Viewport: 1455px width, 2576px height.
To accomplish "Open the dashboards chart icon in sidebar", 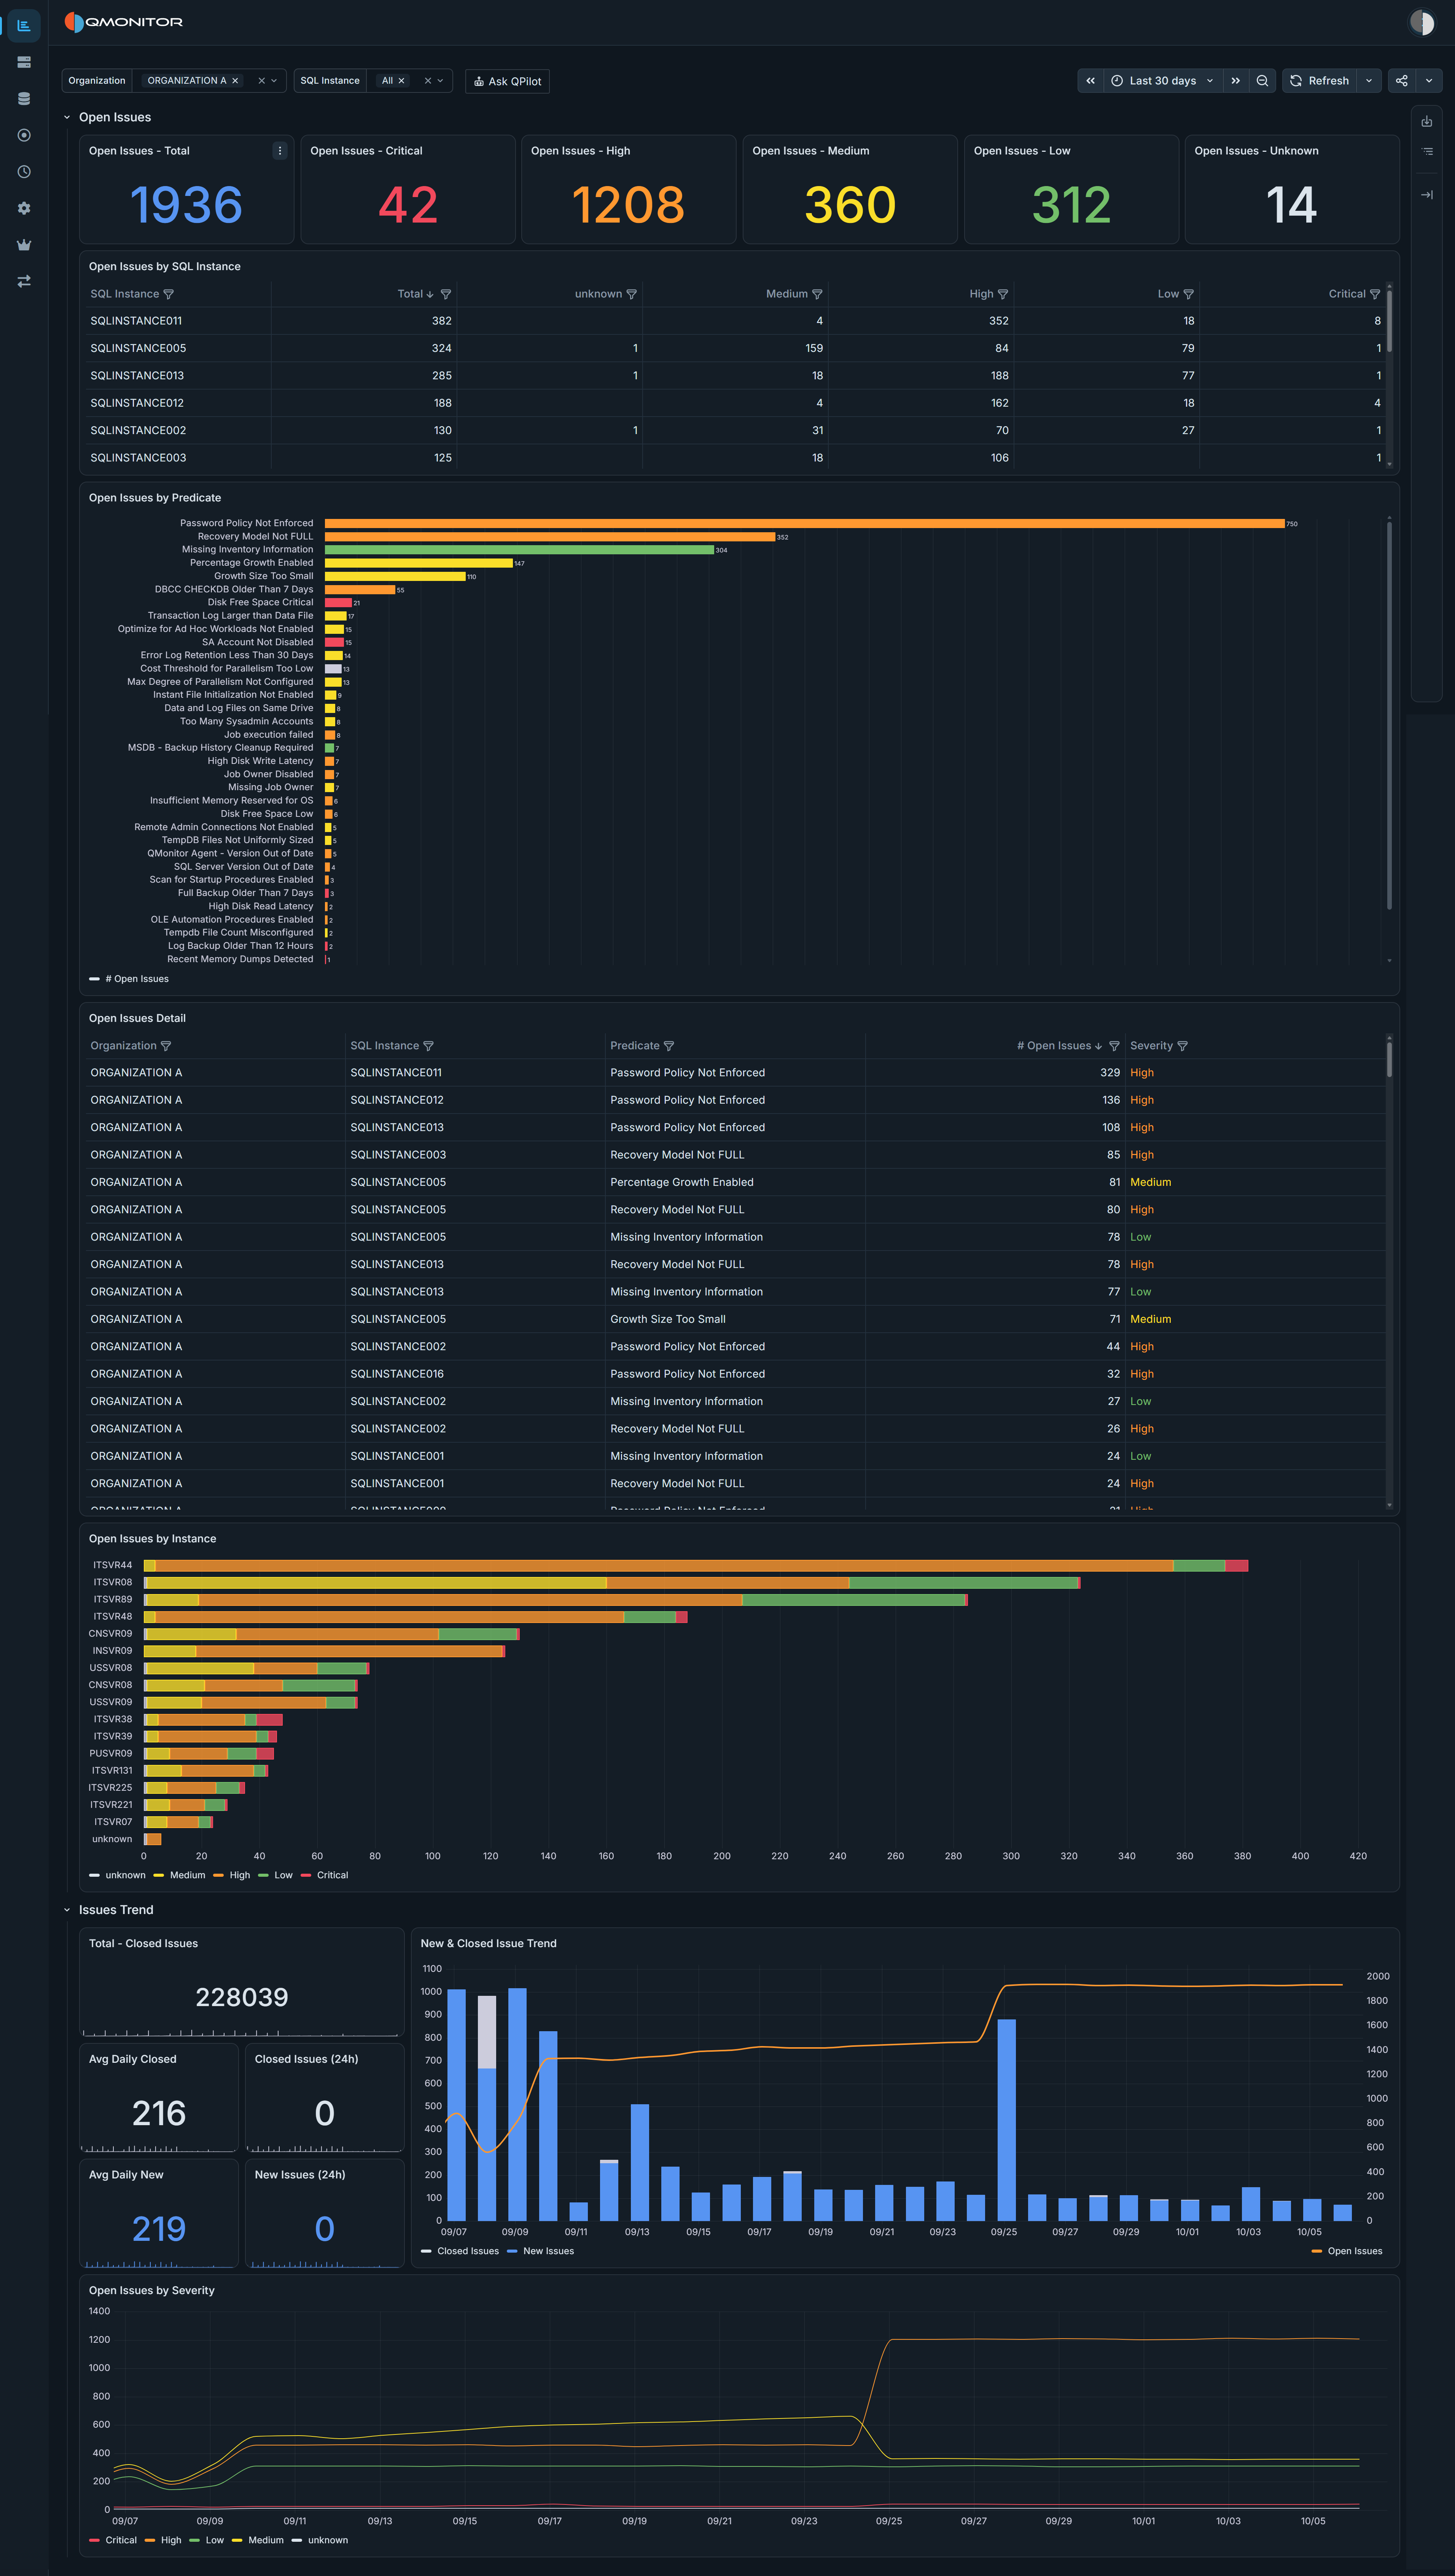I will pyautogui.click(x=24, y=25).
